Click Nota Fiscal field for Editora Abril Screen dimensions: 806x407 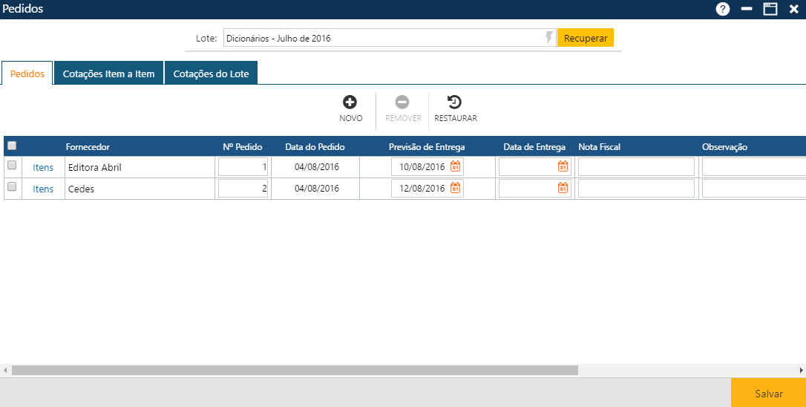click(636, 167)
